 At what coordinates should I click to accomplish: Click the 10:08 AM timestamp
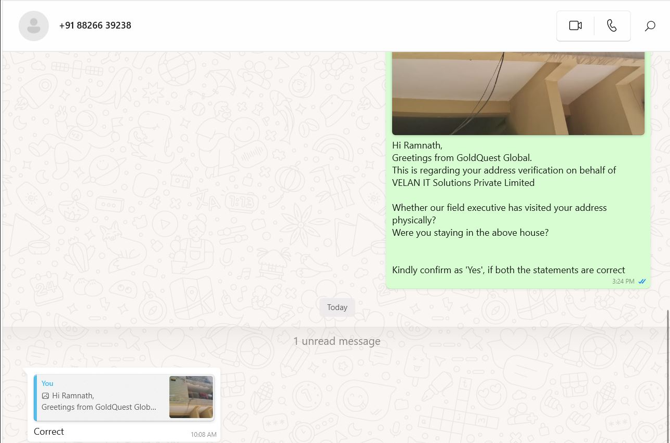pos(204,435)
